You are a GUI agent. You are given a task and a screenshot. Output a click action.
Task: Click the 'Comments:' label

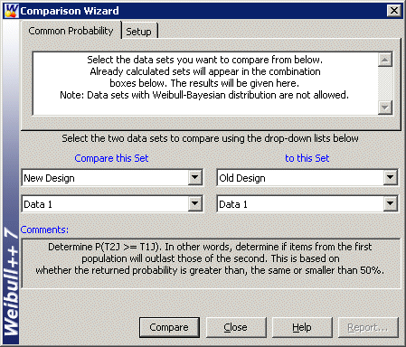click(44, 230)
